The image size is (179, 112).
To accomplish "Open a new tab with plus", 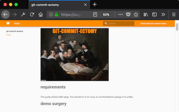I will click(x=95, y=4).
